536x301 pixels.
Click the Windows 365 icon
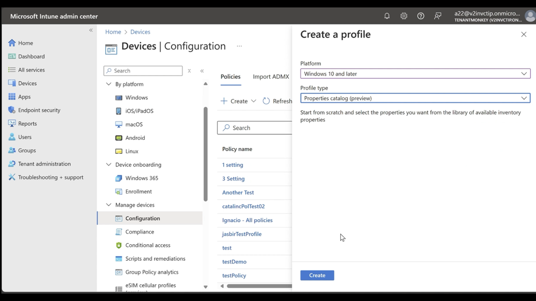[119, 178]
